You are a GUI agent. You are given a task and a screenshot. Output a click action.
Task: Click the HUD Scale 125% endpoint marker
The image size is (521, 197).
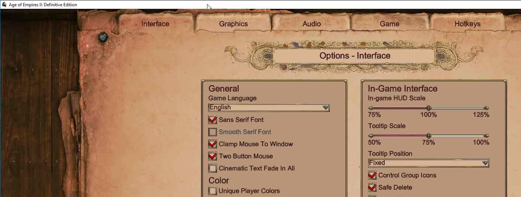tap(486, 108)
